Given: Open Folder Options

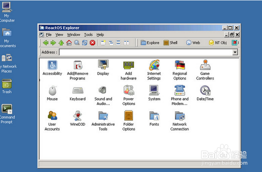Looking at the screenshot, I should (x=129, y=121).
